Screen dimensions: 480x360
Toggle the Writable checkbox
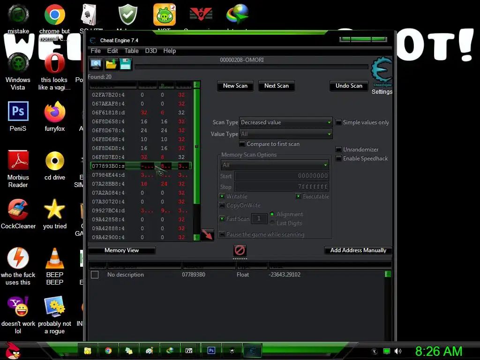222,196
